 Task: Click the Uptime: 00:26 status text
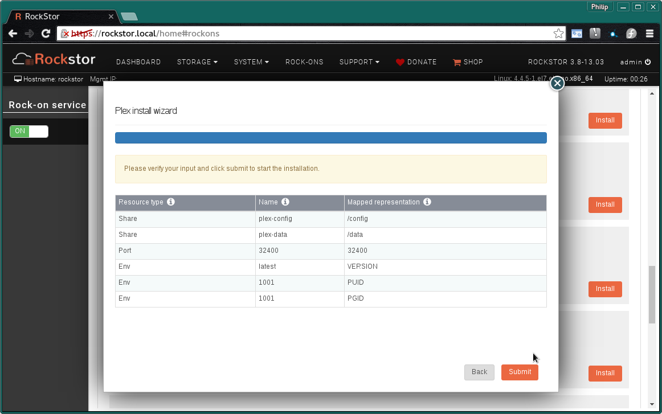[626, 79]
